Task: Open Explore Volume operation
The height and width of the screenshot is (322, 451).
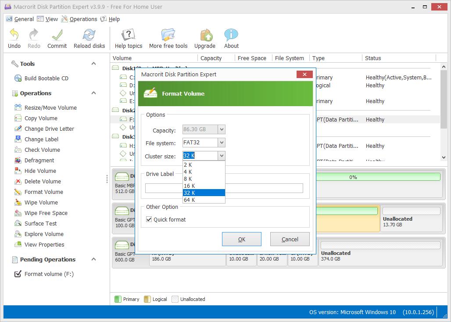Action: (44, 234)
